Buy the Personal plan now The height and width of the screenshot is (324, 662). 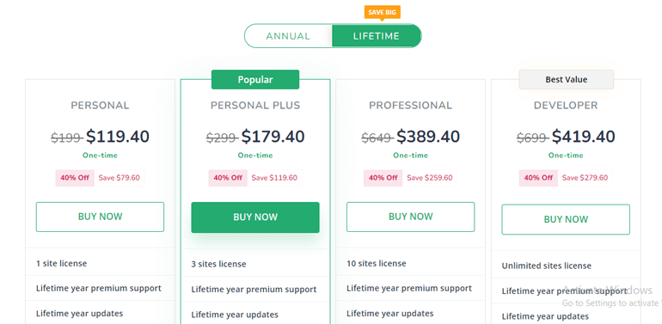click(x=100, y=217)
